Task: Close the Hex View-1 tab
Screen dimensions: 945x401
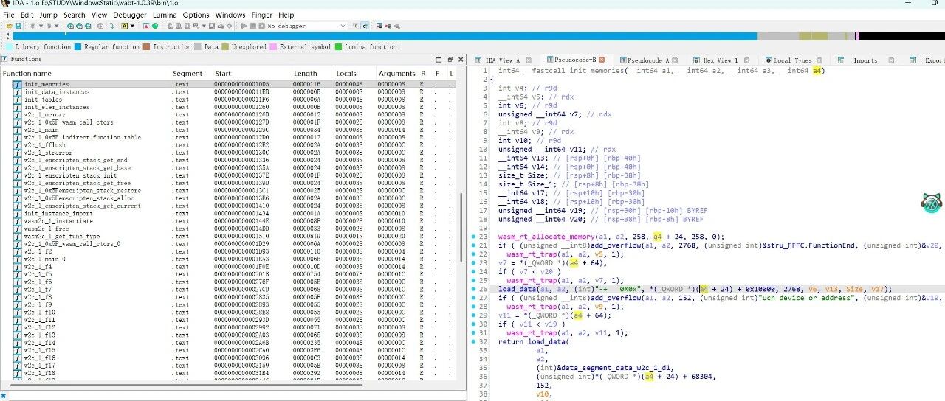Action: 746,60
